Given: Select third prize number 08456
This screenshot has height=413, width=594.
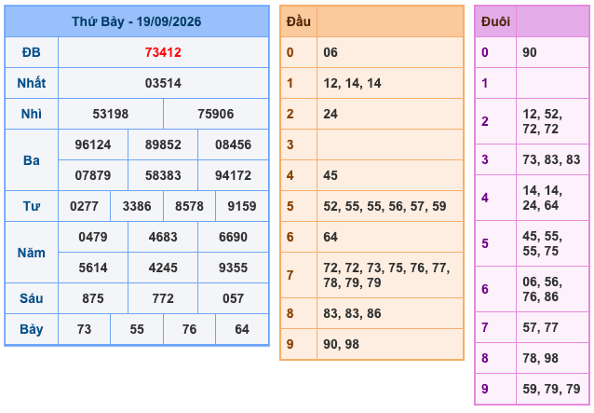Looking at the screenshot, I should [233, 145].
